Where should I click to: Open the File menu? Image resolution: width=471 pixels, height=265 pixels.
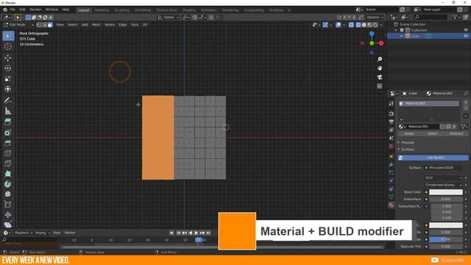[x=13, y=10]
